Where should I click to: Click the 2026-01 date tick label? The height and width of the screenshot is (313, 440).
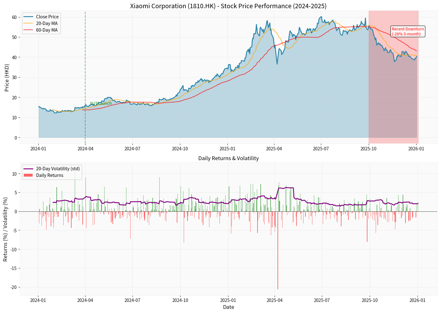(x=416, y=148)
